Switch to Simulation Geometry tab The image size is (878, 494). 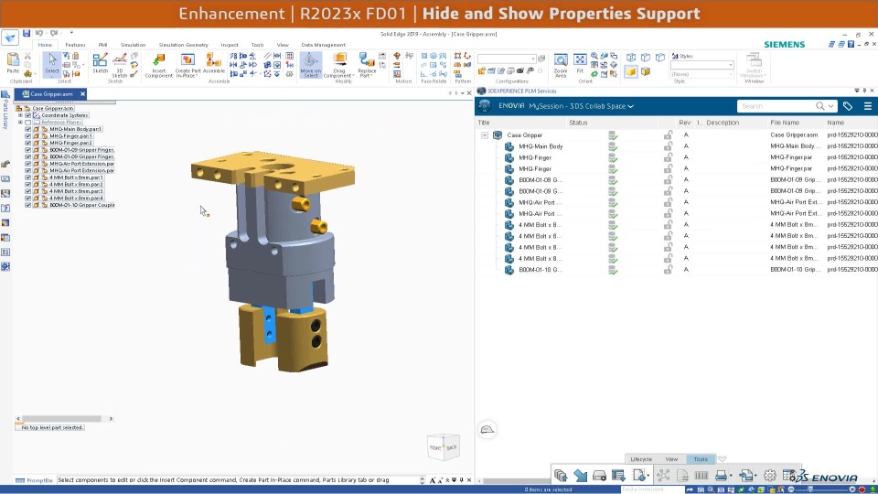(x=184, y=45)
